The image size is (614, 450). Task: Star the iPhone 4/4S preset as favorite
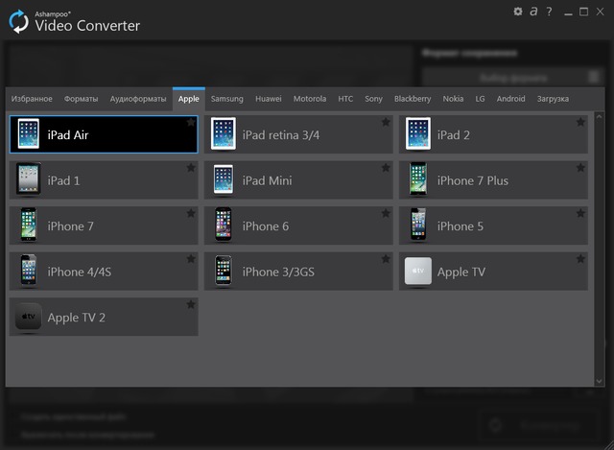point(190,259)
